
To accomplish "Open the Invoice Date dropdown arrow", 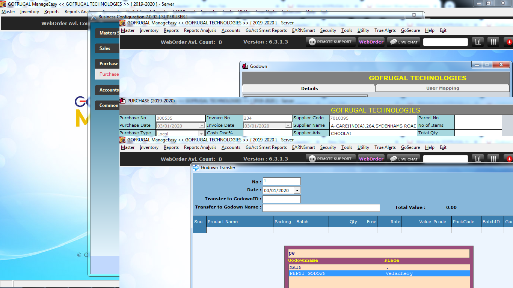I will pyautogui.click(x=288, y=126).
